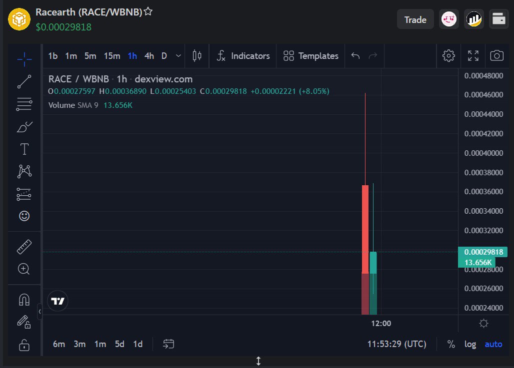The width and height of the screenshot is (514, 368).
Task: Click the chart panel resize handle arrow
Action: coord(258,361)
